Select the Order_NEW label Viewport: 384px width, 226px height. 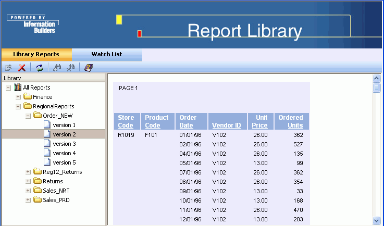pyautogui.click(x=58, y=116)
